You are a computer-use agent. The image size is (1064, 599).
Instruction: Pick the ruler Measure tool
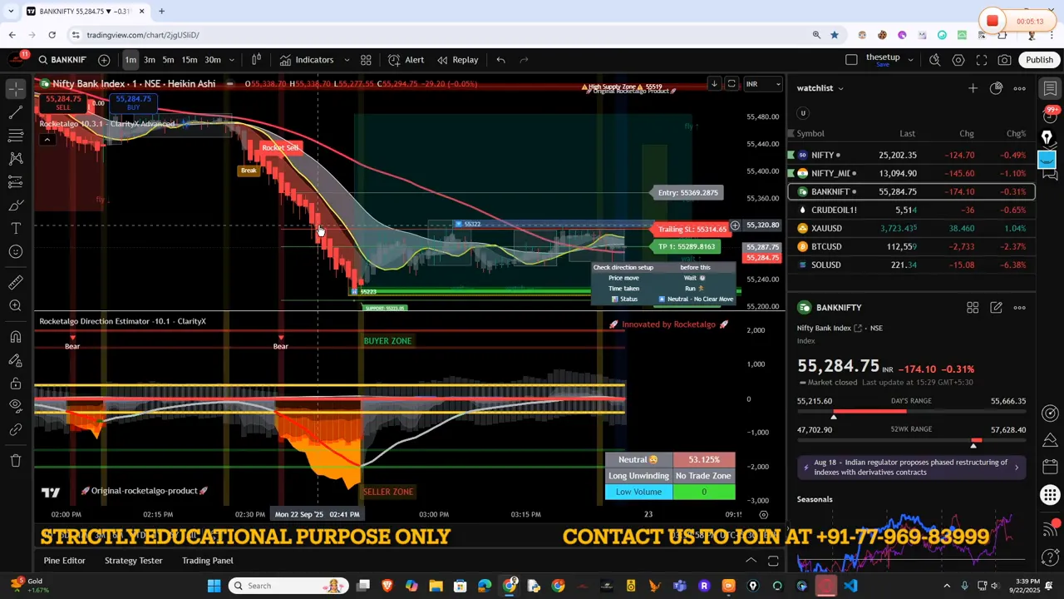click(x=16, y=283)
